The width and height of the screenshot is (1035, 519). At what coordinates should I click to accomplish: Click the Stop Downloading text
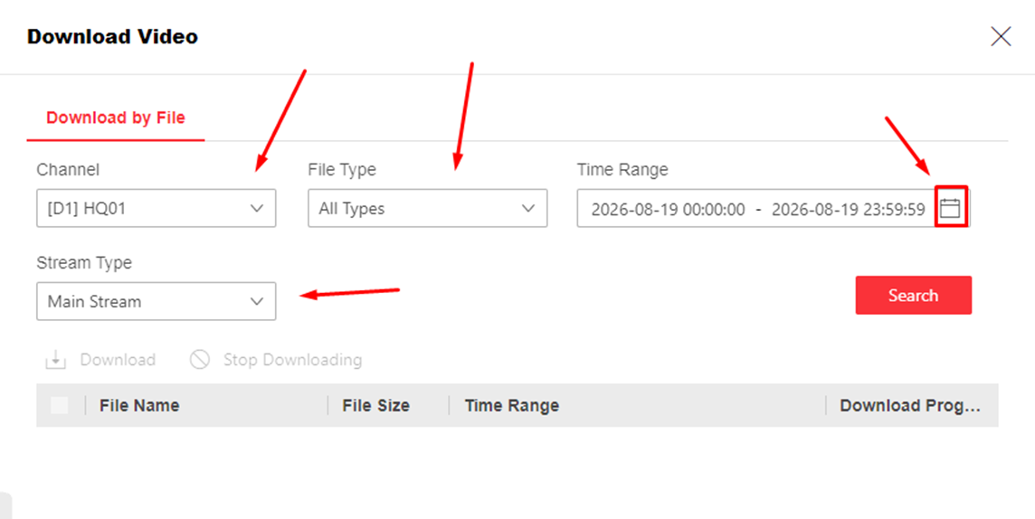pos(292,360)
